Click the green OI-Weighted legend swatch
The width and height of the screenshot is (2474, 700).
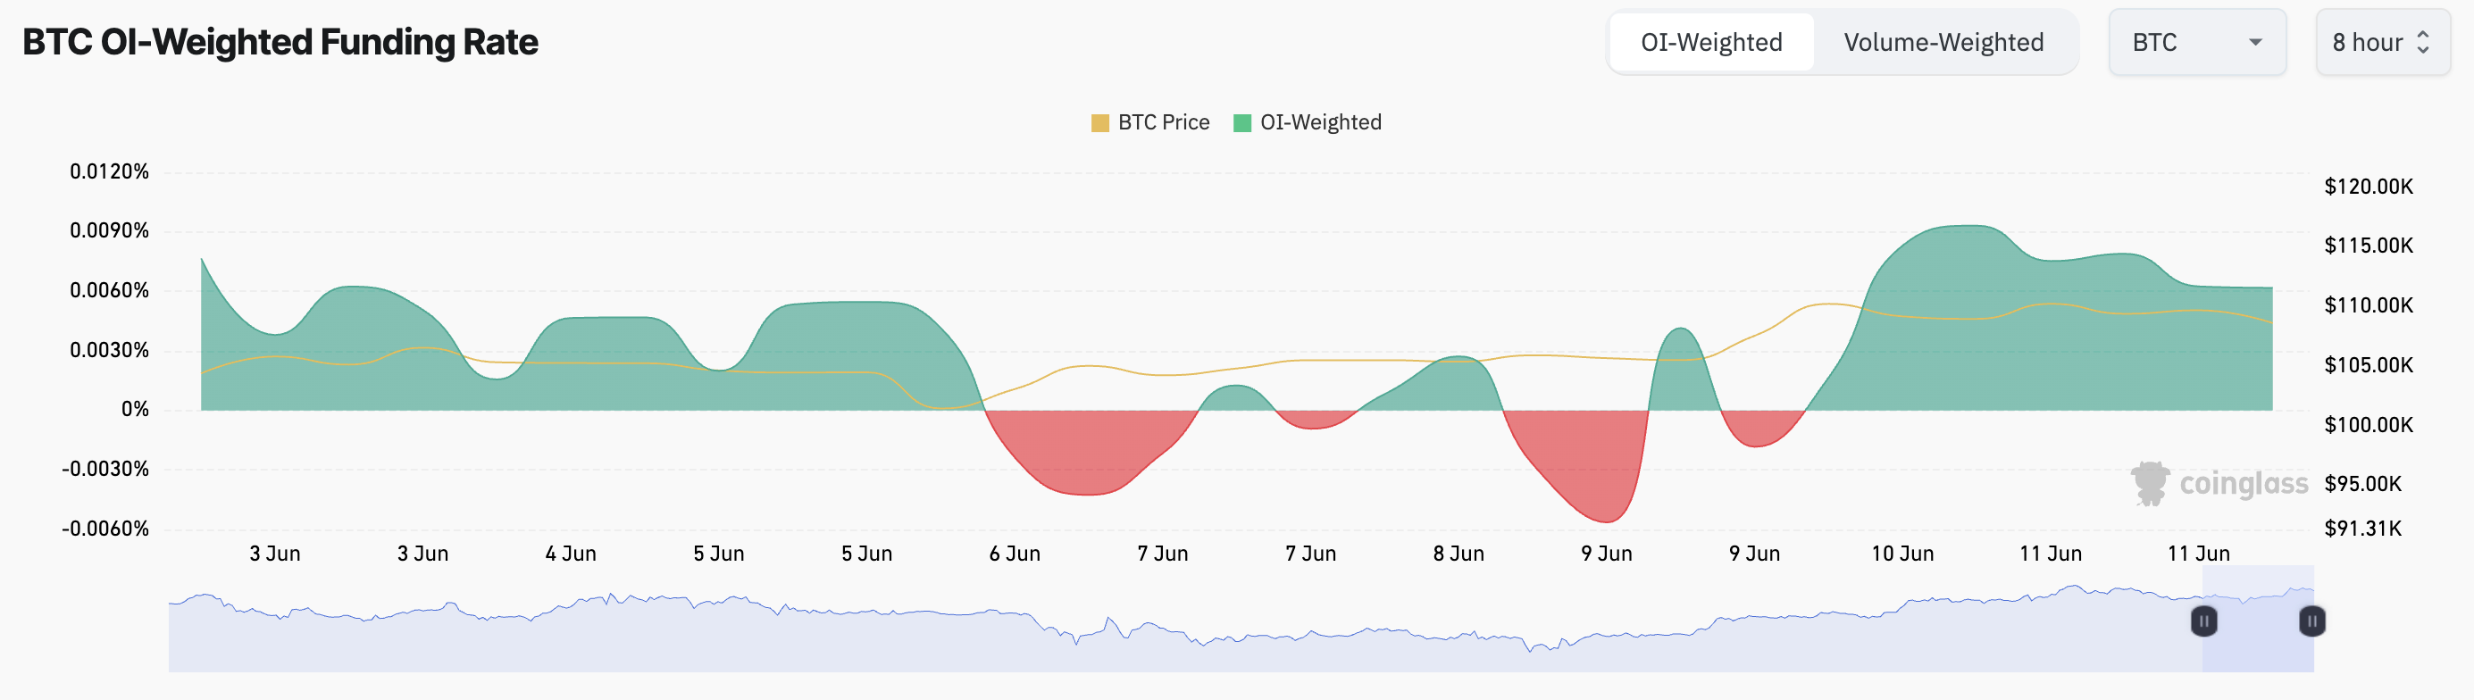[x=1241, y=122]
